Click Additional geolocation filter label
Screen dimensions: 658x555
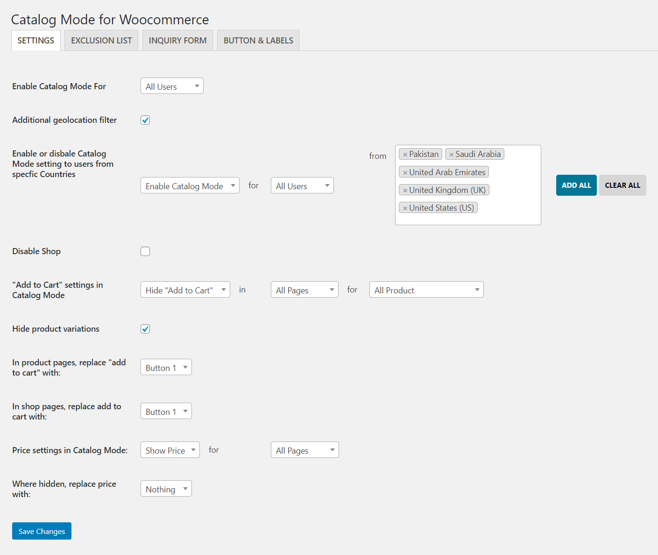click(x=64, y=120)
